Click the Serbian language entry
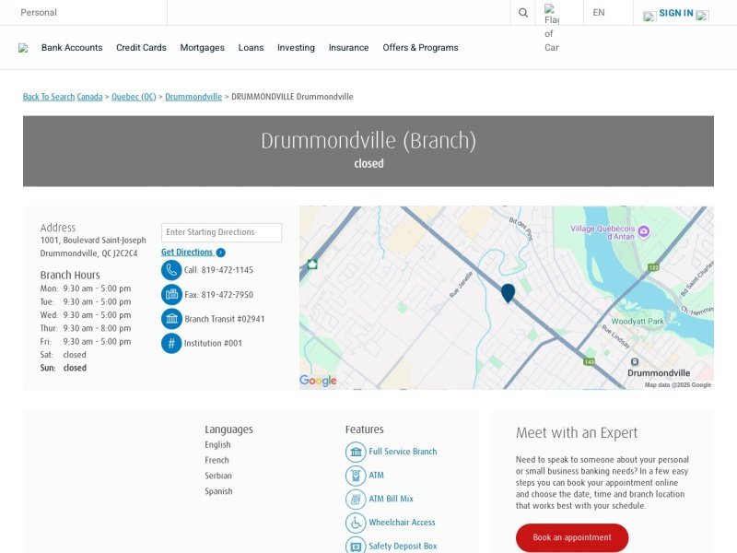Image resolution: width=737 pixels, height=553 pixels. pos(218,476)
